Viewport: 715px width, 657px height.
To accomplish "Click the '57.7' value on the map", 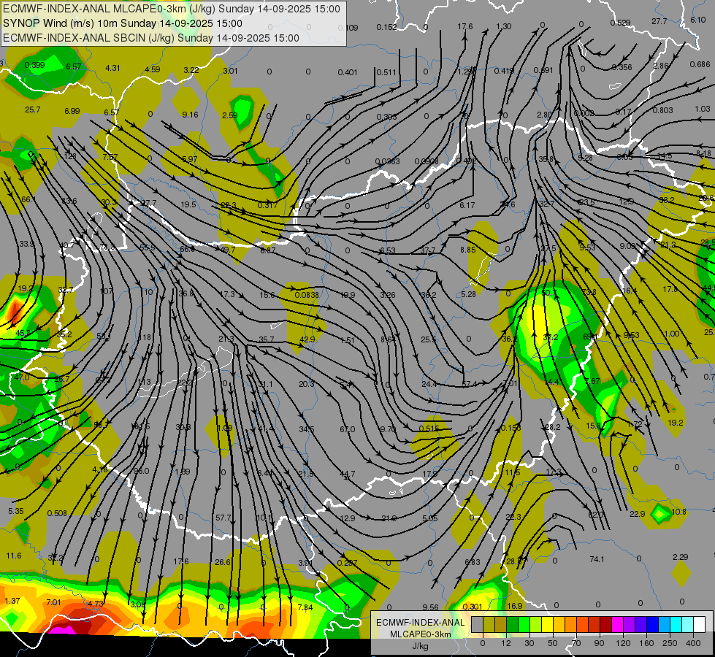I will pos(223,518).
